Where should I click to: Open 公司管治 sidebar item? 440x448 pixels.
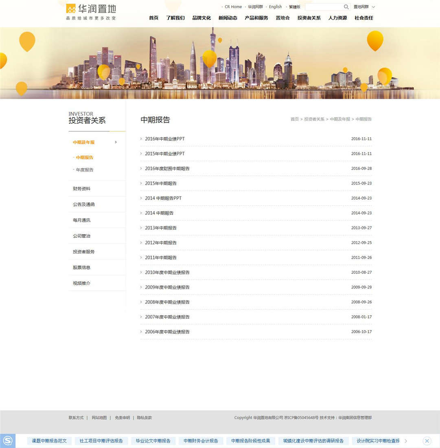point(82,236)
